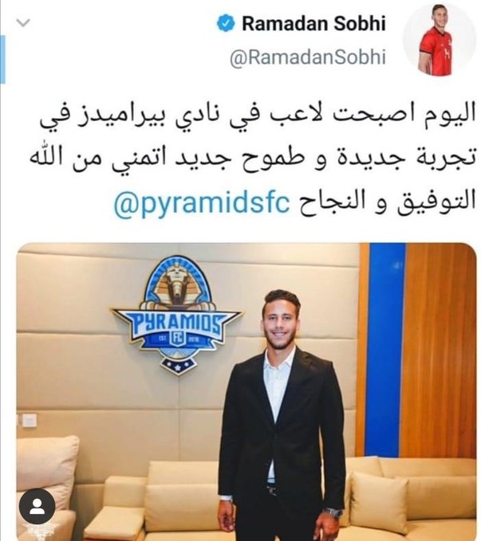Click the wristwatch on the man's arm
The height and width of the screenshot is (541, 481).
[x=333, y=512]
